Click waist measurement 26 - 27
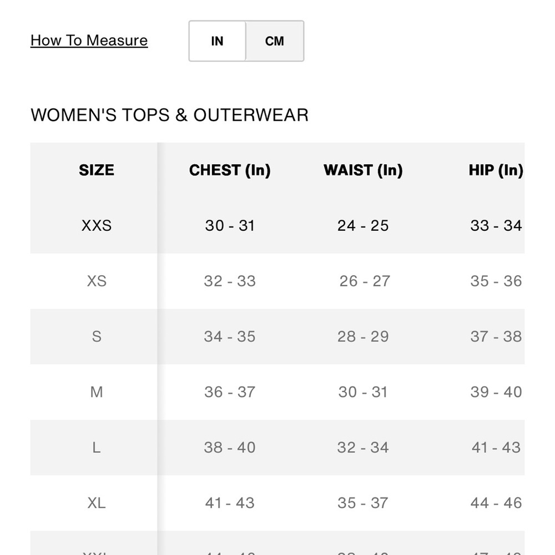This screenshot has width=555, height=555. (365, 281)
